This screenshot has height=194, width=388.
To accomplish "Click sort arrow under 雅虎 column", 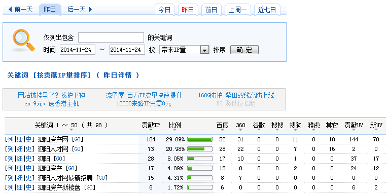I will click(x=313, y=130).
